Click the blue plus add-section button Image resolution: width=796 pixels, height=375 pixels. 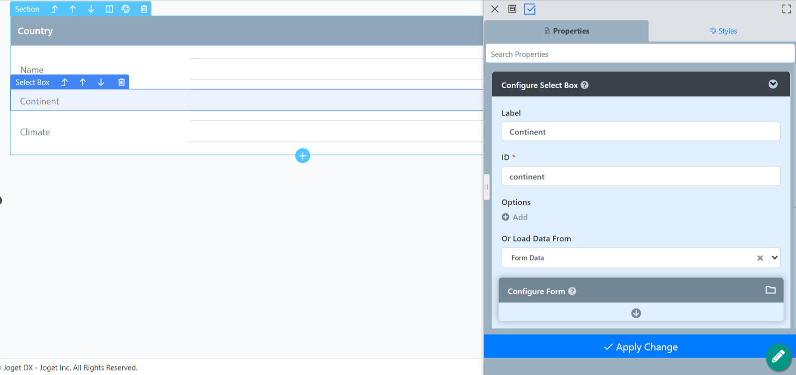pos(302,156)
